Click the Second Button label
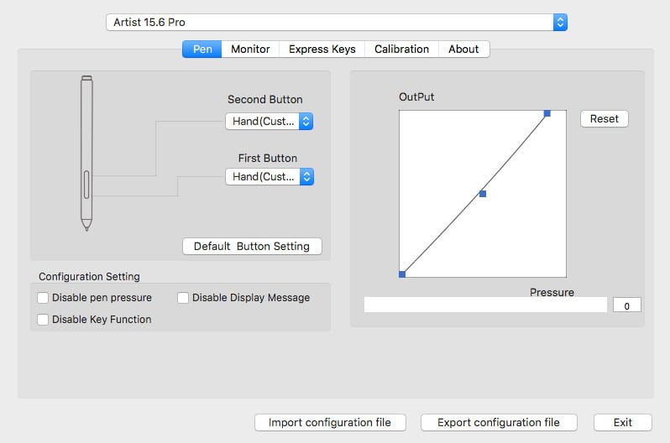This screenshot has height=443, width=670. tap(265, 100)
